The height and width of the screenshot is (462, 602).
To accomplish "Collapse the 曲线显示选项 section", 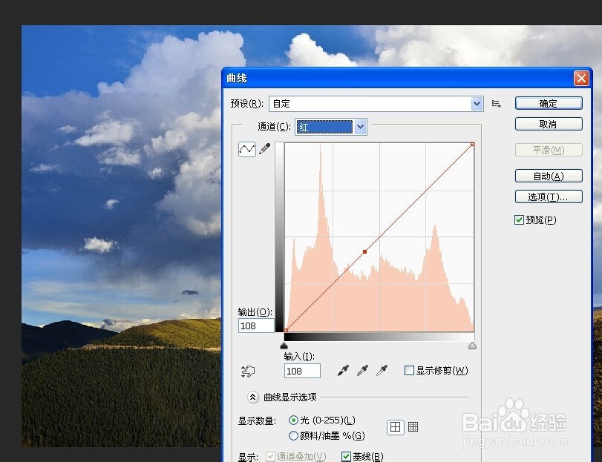I will click(x=252, y=397).
